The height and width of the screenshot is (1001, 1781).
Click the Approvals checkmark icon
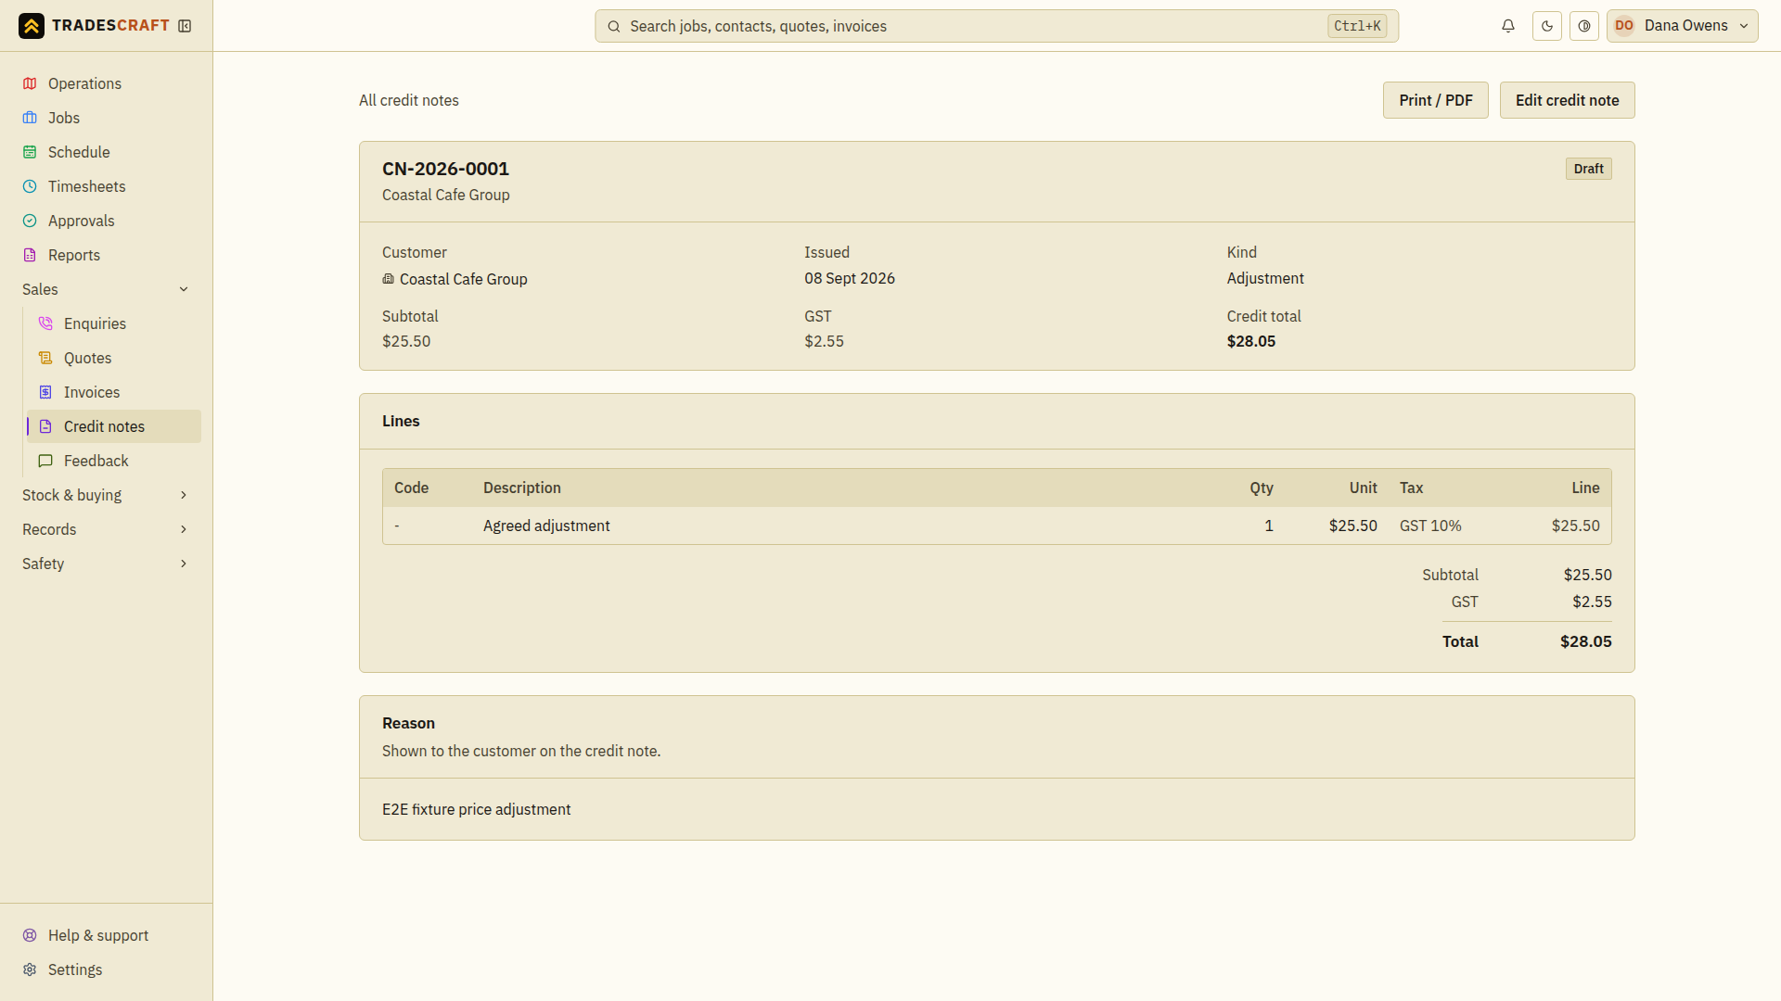[x=30, y=221]
